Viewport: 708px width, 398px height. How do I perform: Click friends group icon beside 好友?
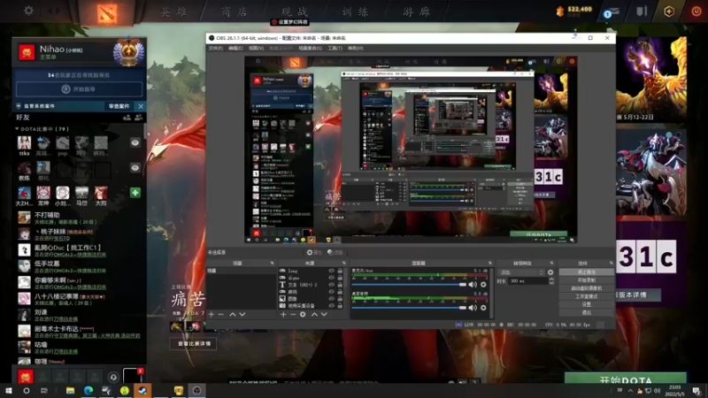pyautogui.click(x=139, y=118)
